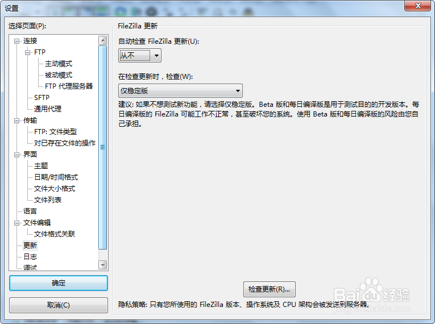
Task: Select the 界面 page
Action: pos(30,155)
